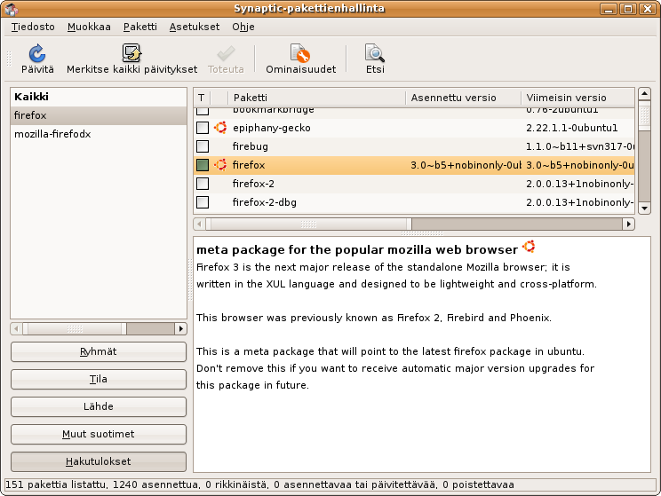Viewport: 661px width, 496px height.
Task: Click package list scroll up arrow
Action: pos(644,93)
